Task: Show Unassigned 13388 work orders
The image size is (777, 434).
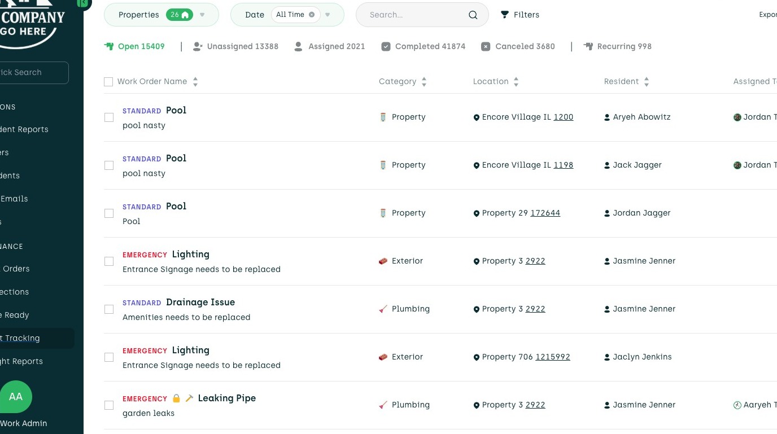Action: point(236,46)
